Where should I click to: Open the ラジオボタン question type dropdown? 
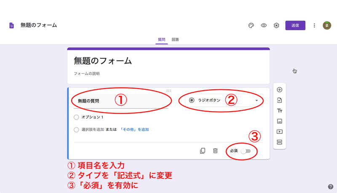224,100
